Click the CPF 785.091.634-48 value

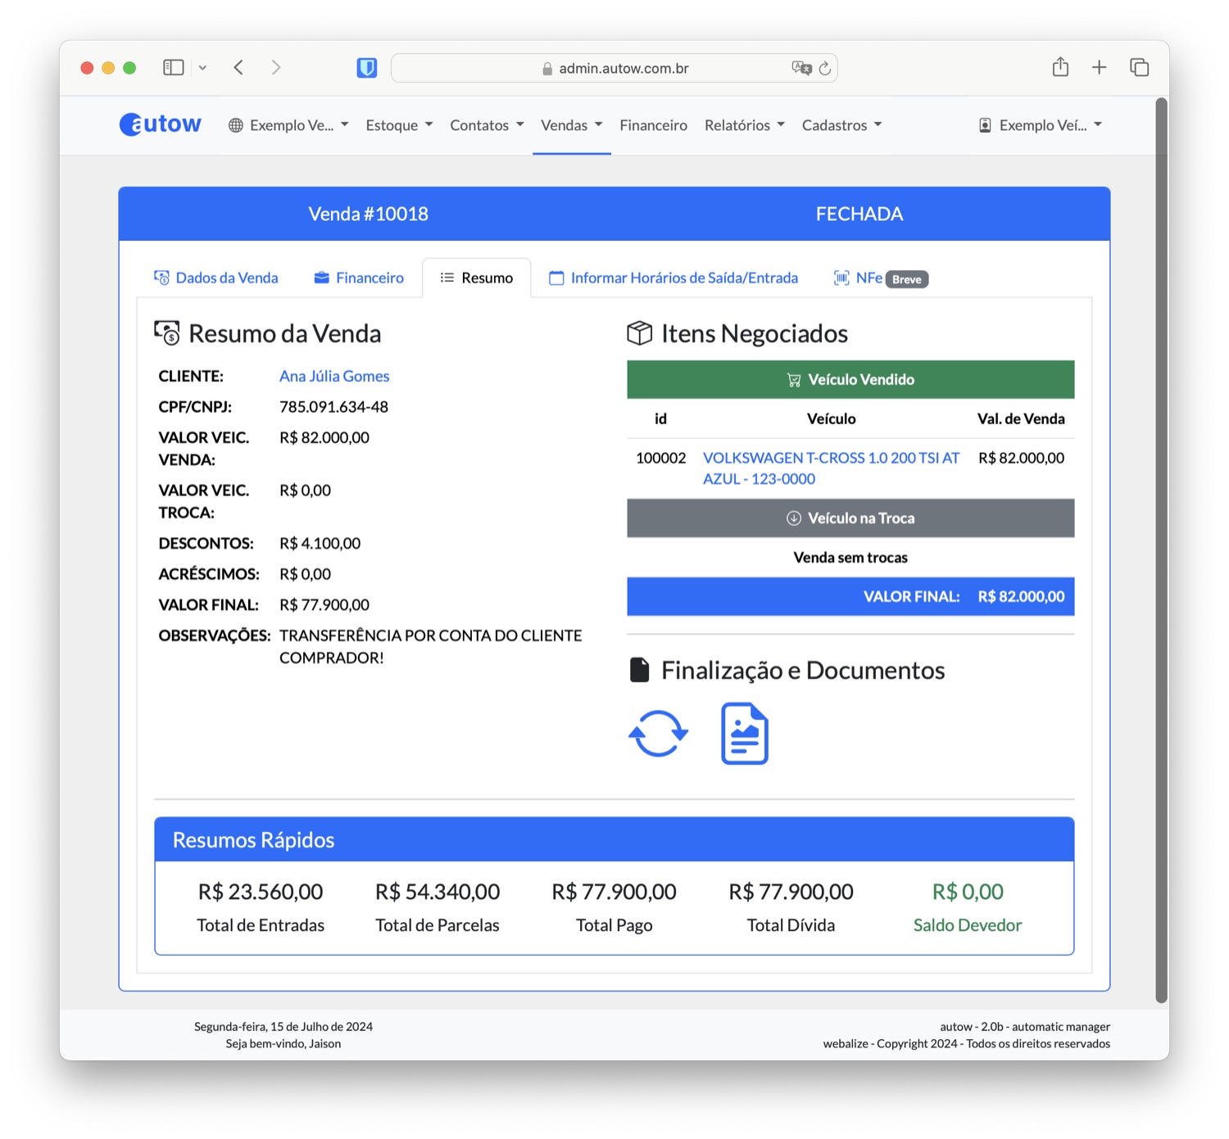pos(333,407)
